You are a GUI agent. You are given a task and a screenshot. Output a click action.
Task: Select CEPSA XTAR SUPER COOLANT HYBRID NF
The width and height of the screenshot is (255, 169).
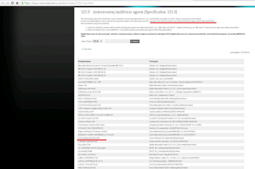pyautogui.click(x=95, y=115)
